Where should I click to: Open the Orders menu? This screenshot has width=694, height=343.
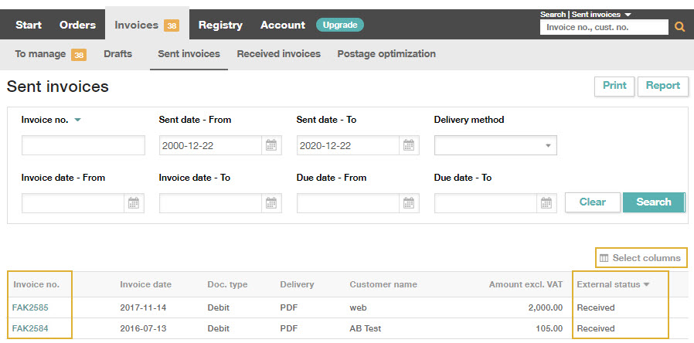(x=77, y=25)
